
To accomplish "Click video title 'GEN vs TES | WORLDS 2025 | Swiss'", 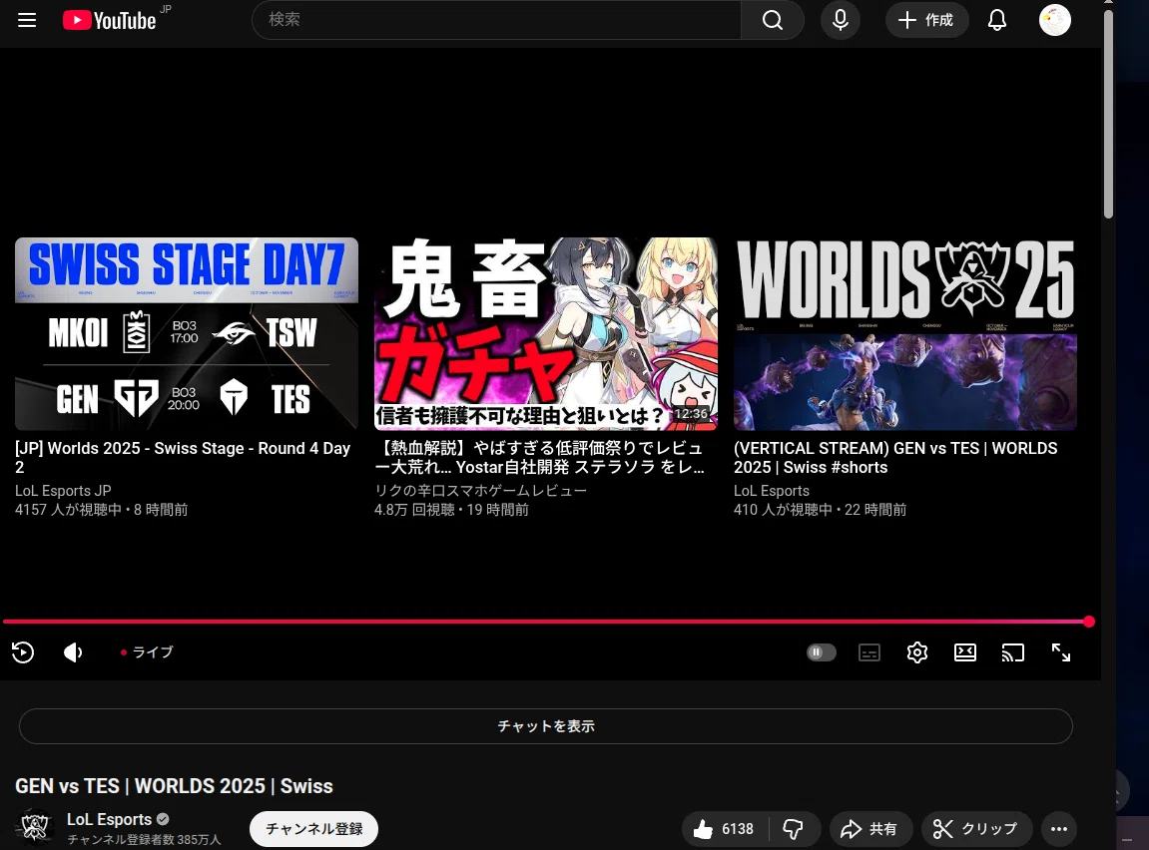I will pos(174,786).
